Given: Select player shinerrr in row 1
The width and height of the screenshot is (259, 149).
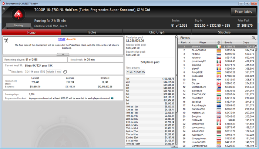Looking at the screenshot, I should 216,47.
